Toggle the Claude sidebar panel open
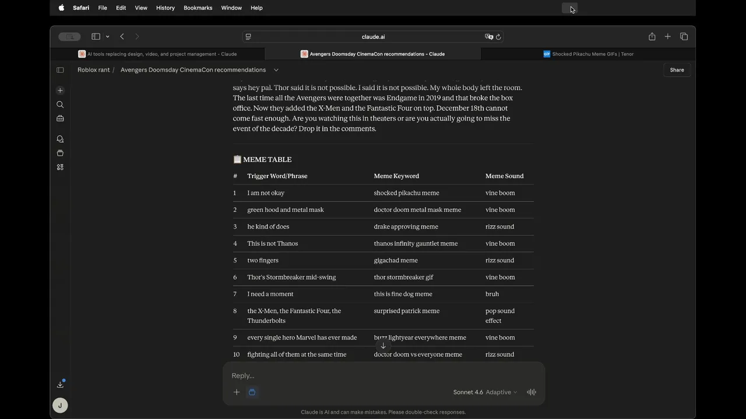The width and height of the screenshot is (746, 419). (x=60, y=70)
